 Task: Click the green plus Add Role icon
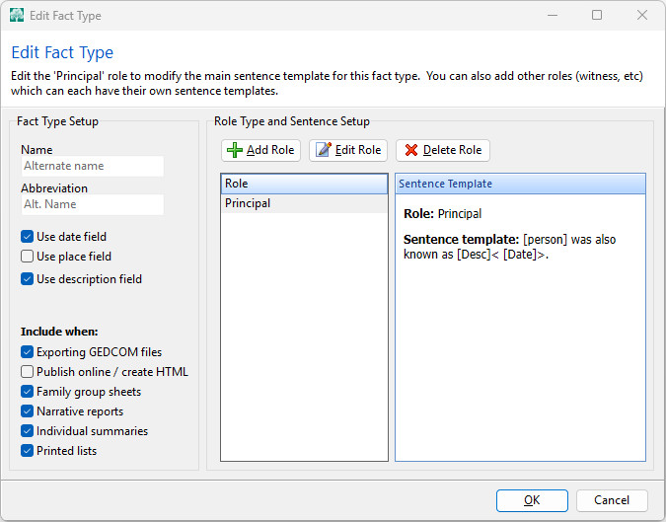click(x=234, y=150)
